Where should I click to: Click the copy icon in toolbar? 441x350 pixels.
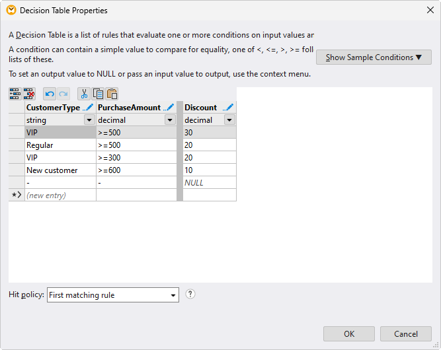point(98,94)
